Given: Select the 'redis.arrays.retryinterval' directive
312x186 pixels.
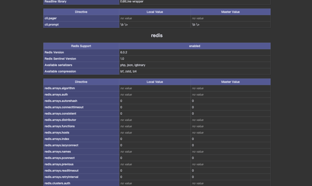Looking at the screenshot, I should point(61,177).
